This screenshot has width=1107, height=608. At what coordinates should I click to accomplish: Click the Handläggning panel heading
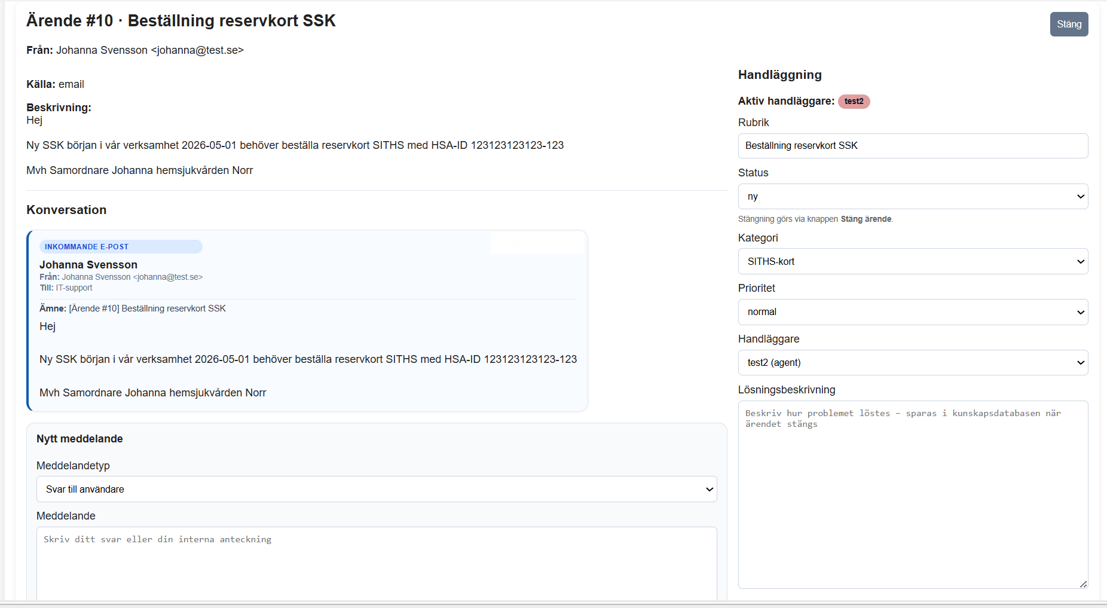(x=779, y=75)
